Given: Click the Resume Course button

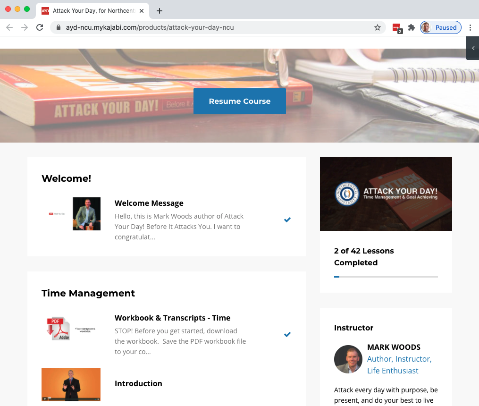Looking at the screenshot, I should point(240,101).
